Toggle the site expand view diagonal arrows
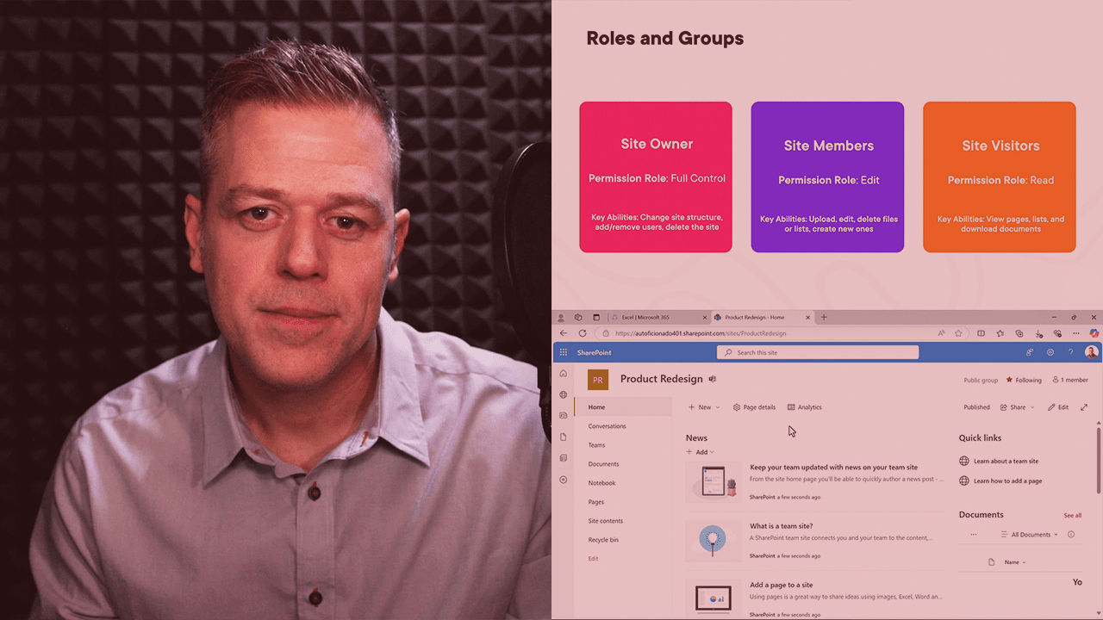This screenshot has height=620, width=1103. [1085, 406]
